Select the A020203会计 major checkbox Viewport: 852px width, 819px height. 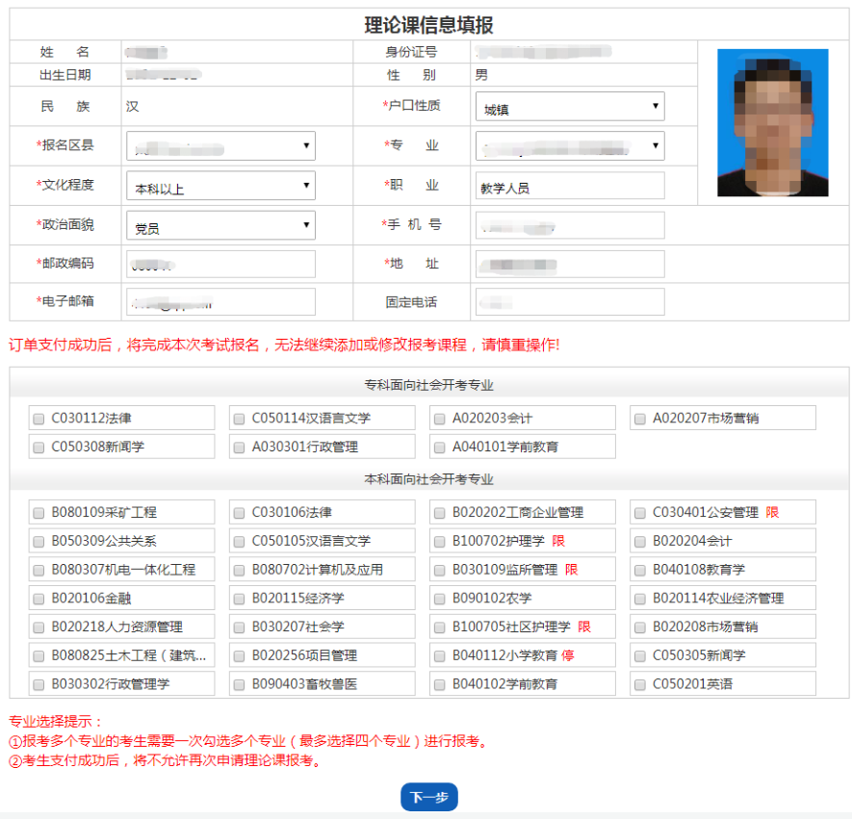pyautogui.click(x=440, y=419)
